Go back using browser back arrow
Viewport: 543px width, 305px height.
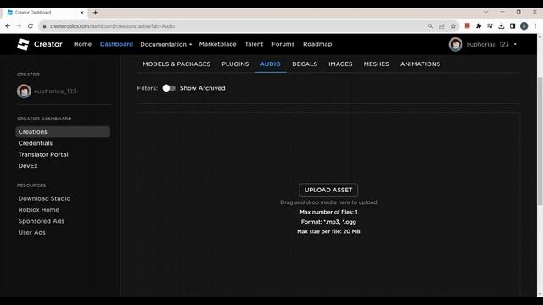point(8,26)
